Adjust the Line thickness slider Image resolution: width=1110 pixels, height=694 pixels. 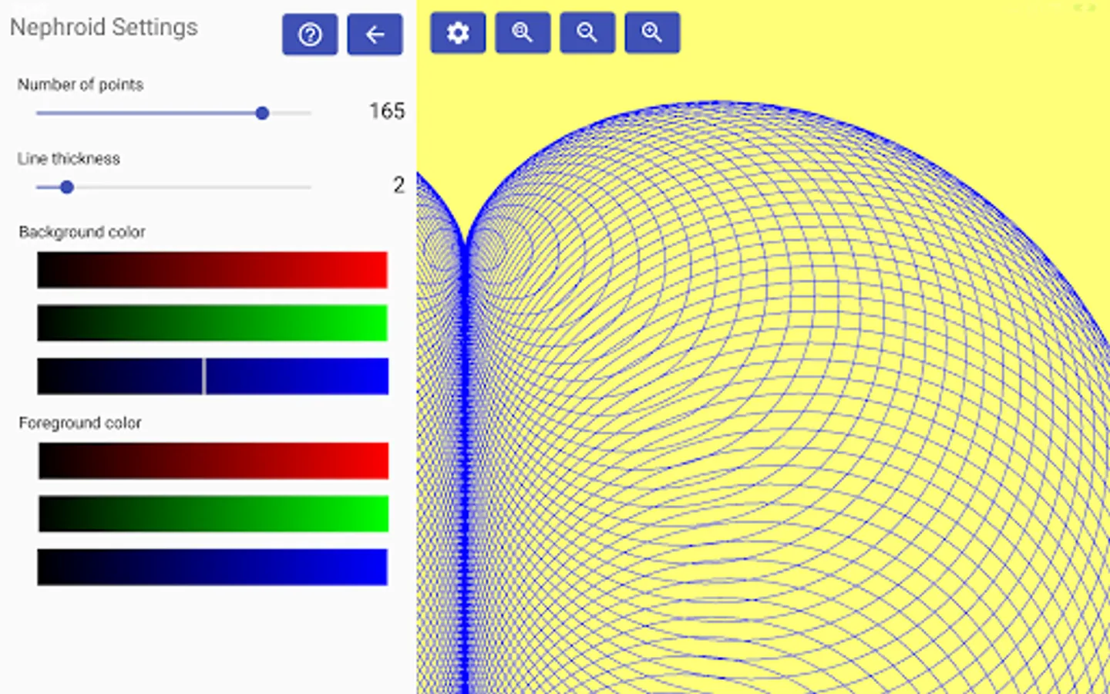click(173, 187)
